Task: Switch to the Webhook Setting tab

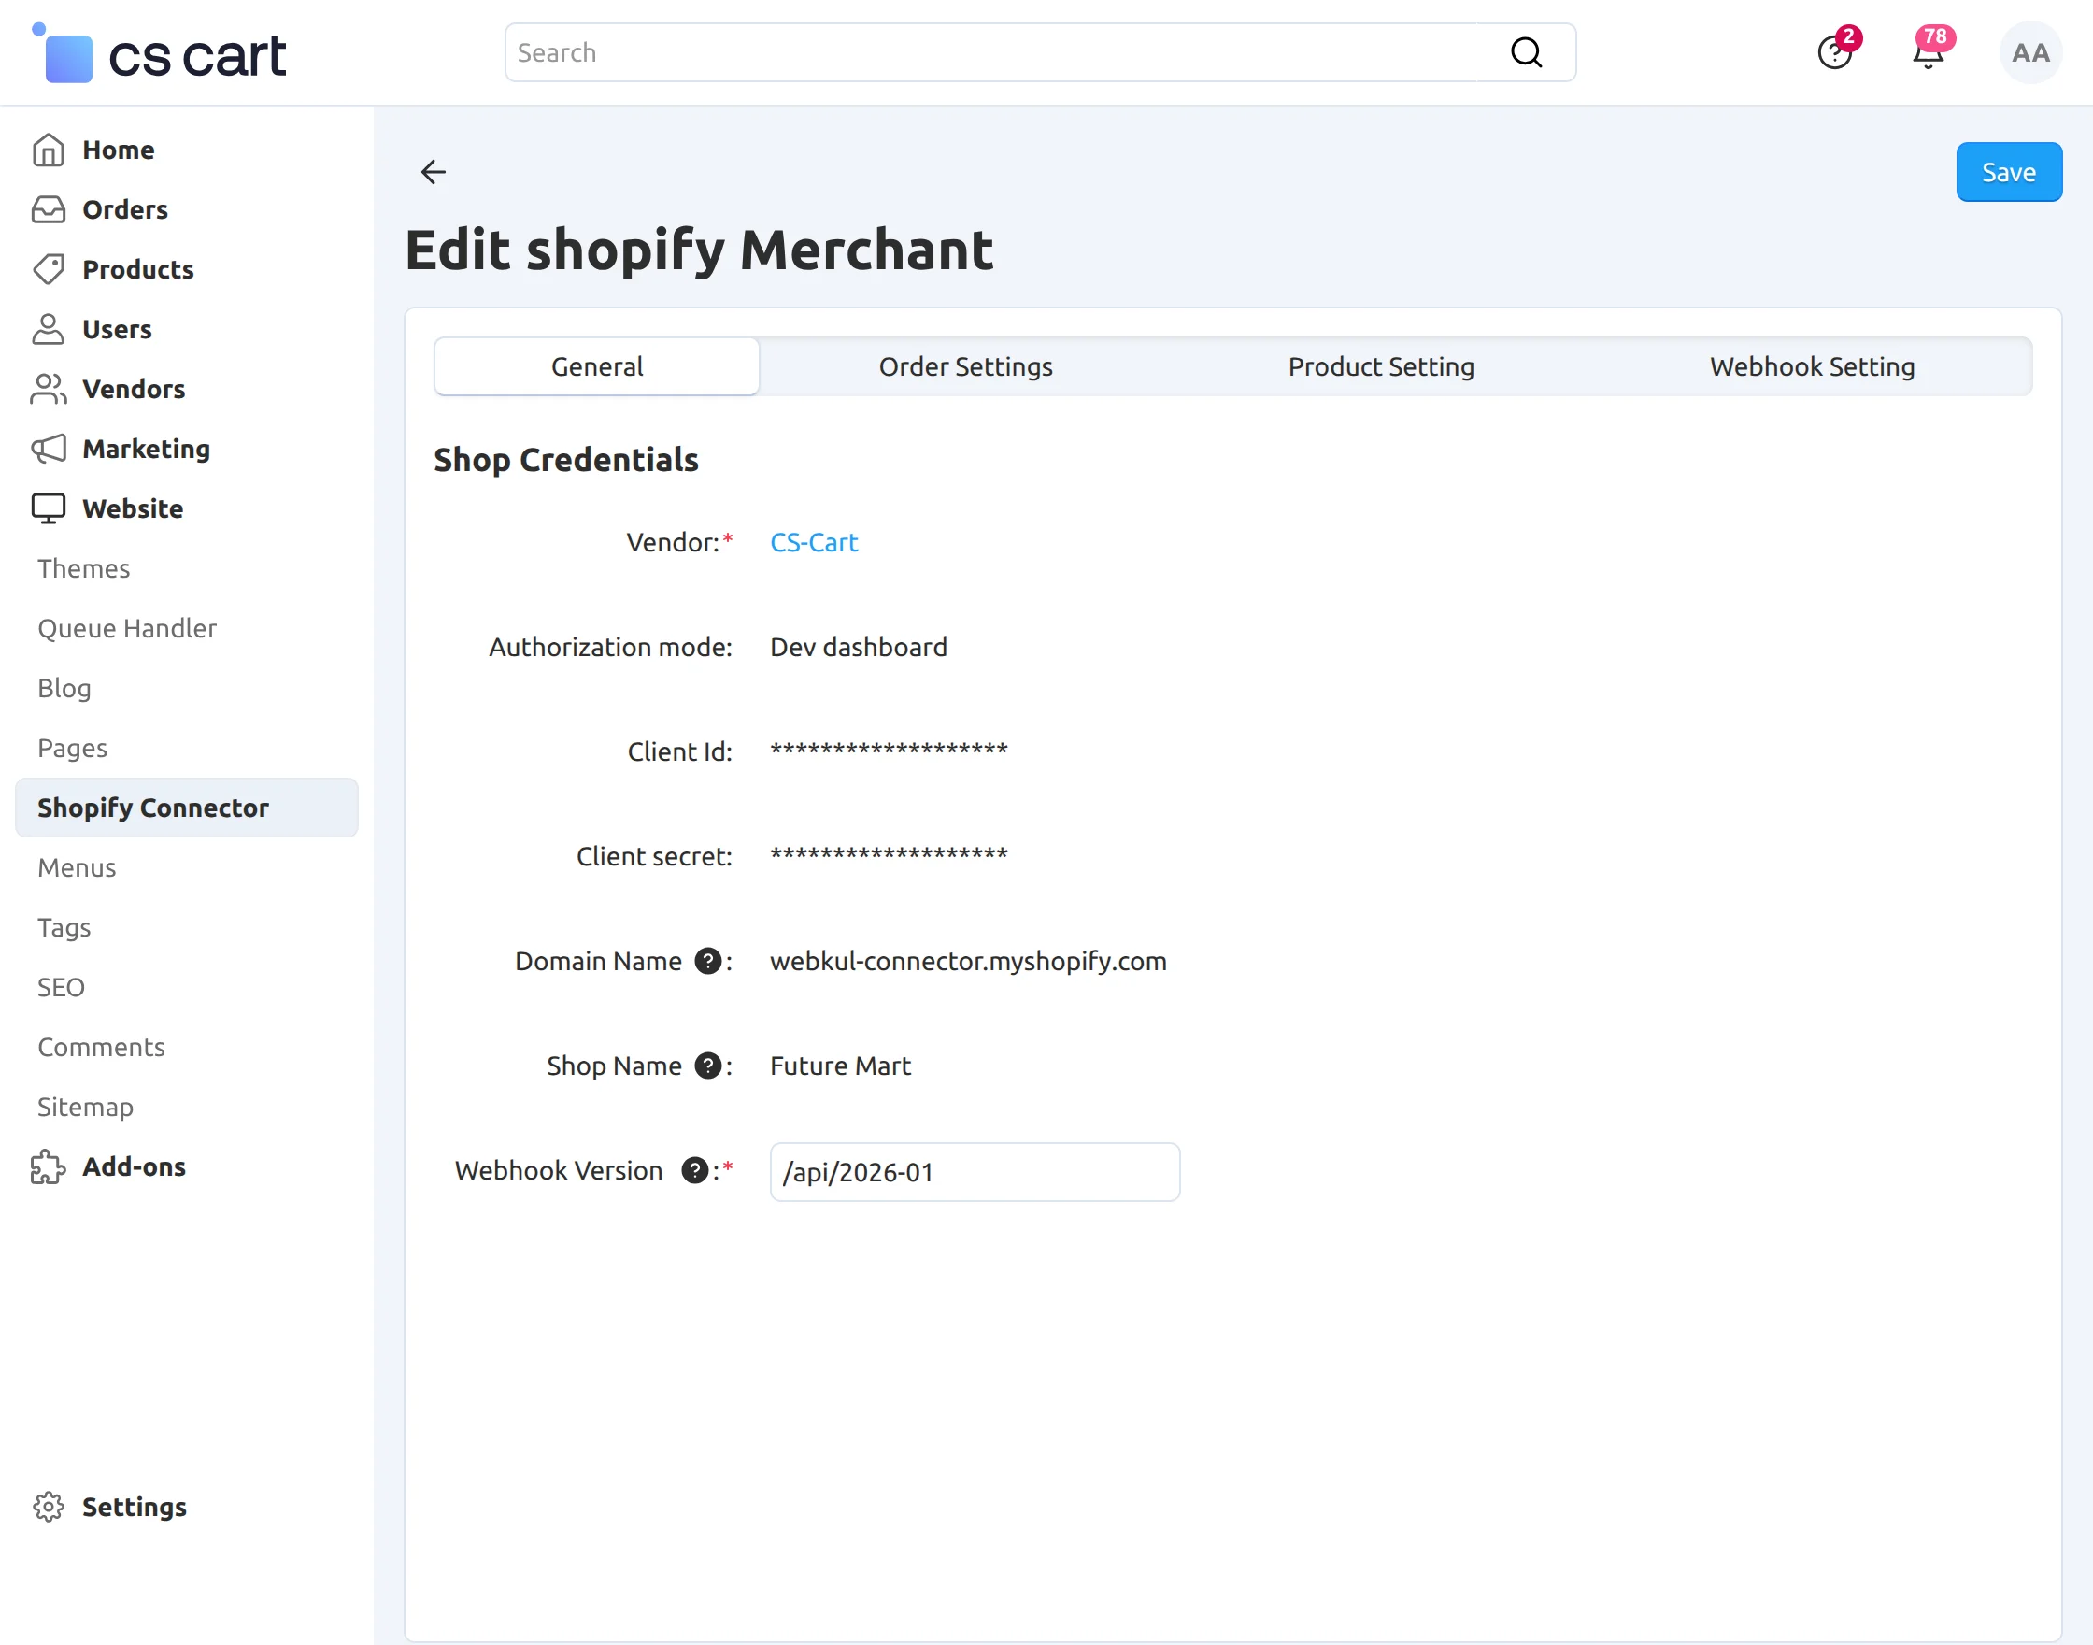Action: click(1811, 367)
